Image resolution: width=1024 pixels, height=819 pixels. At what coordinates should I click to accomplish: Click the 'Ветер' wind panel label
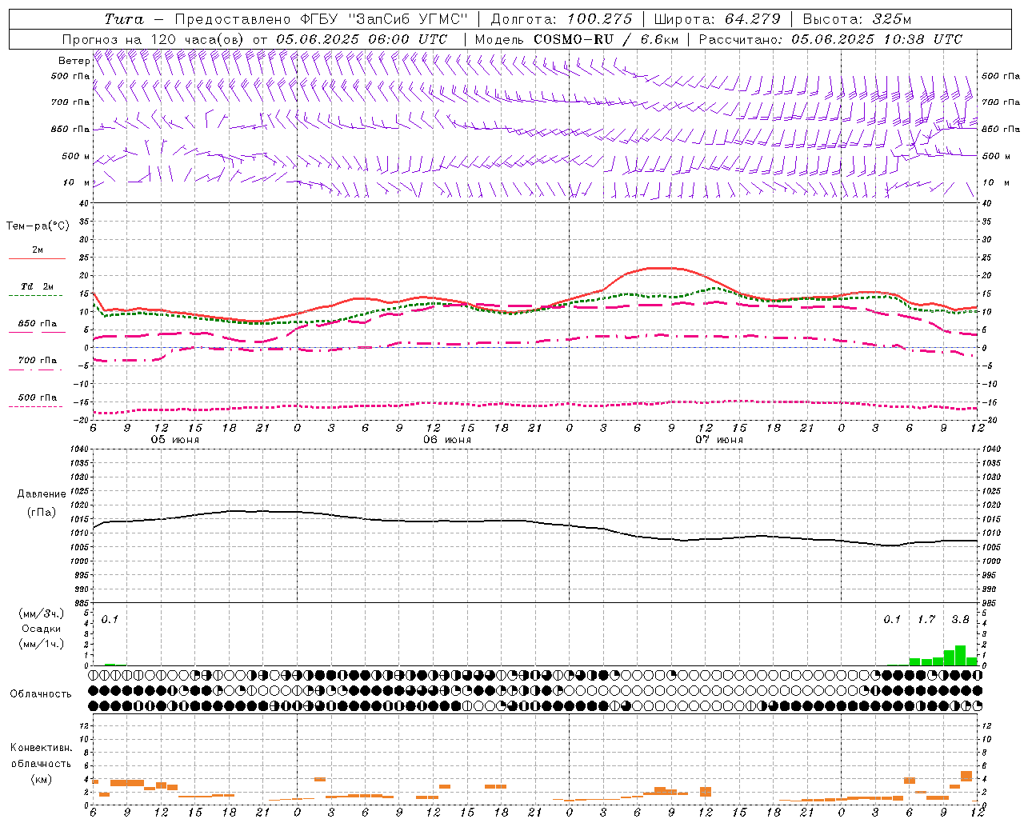click(x=74, y=61)
